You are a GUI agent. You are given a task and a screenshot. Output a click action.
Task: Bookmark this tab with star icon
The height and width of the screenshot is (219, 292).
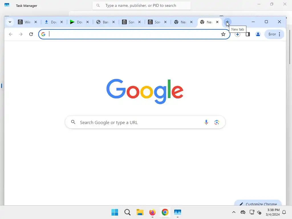223,34
